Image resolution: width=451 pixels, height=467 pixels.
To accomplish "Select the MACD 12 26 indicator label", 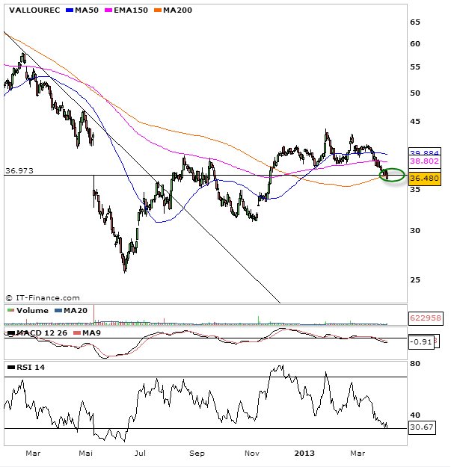I will click(x=36, y=332).
